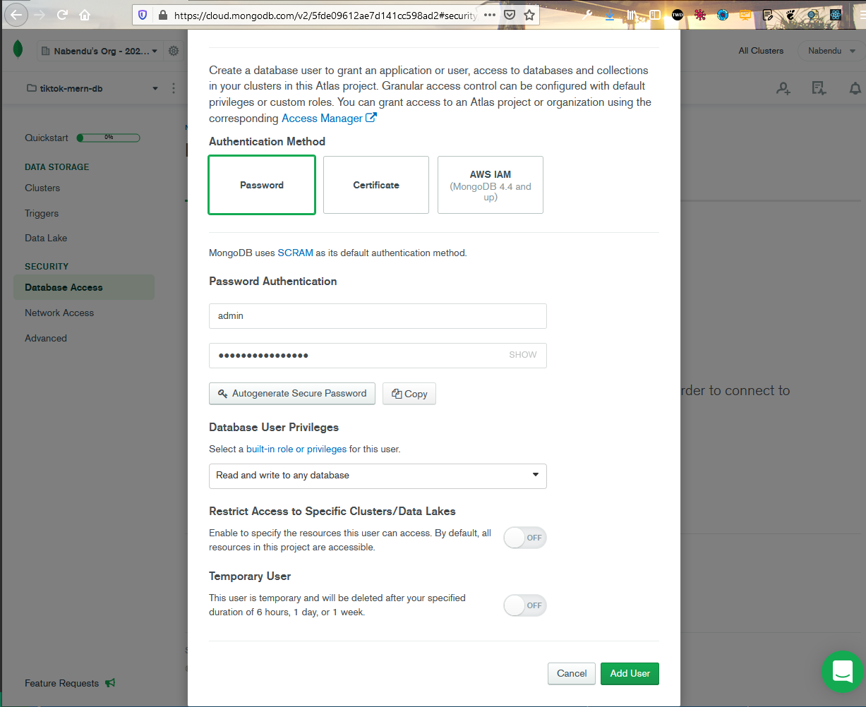Click the red virus extension icon
Viewport: 866px width, 707px height.
coord(700,15)
